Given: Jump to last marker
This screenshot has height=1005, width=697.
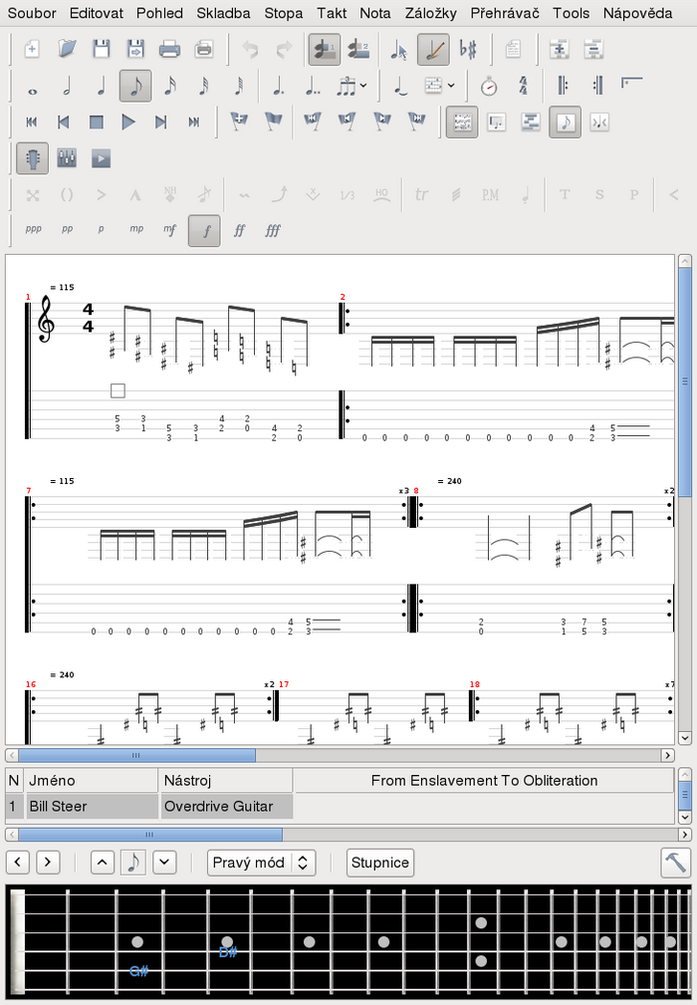Looking at the screenshot, I should (416, 122).
